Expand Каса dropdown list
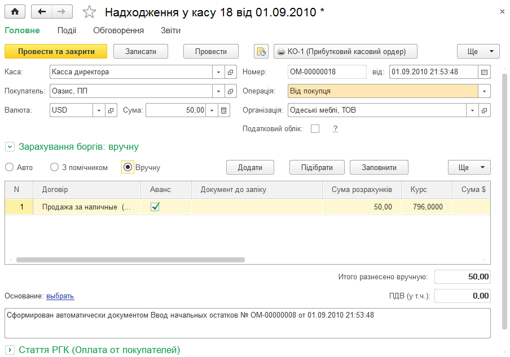This screenshot has height=357, width=510. click(x=218, y=72)
